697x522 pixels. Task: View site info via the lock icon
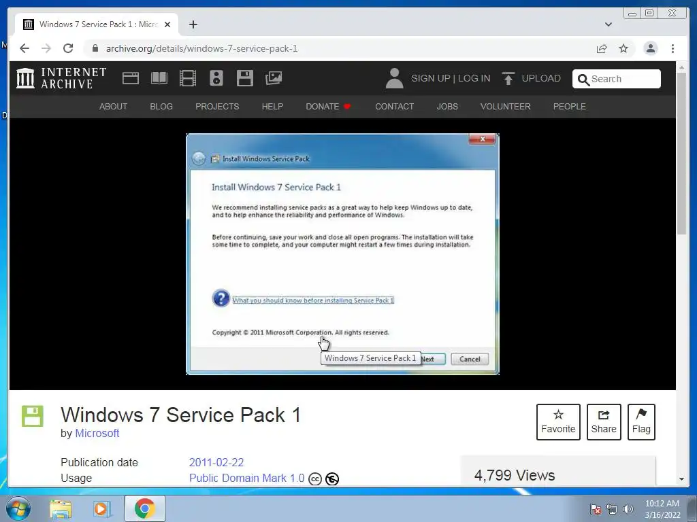point(95,48)
